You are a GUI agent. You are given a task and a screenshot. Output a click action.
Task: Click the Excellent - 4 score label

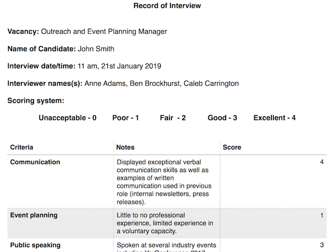[274, 118]
